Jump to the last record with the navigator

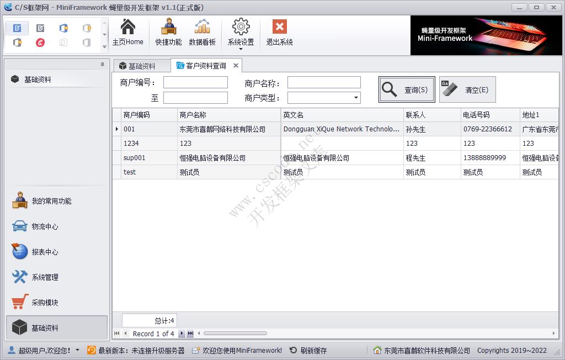point(189,333)
